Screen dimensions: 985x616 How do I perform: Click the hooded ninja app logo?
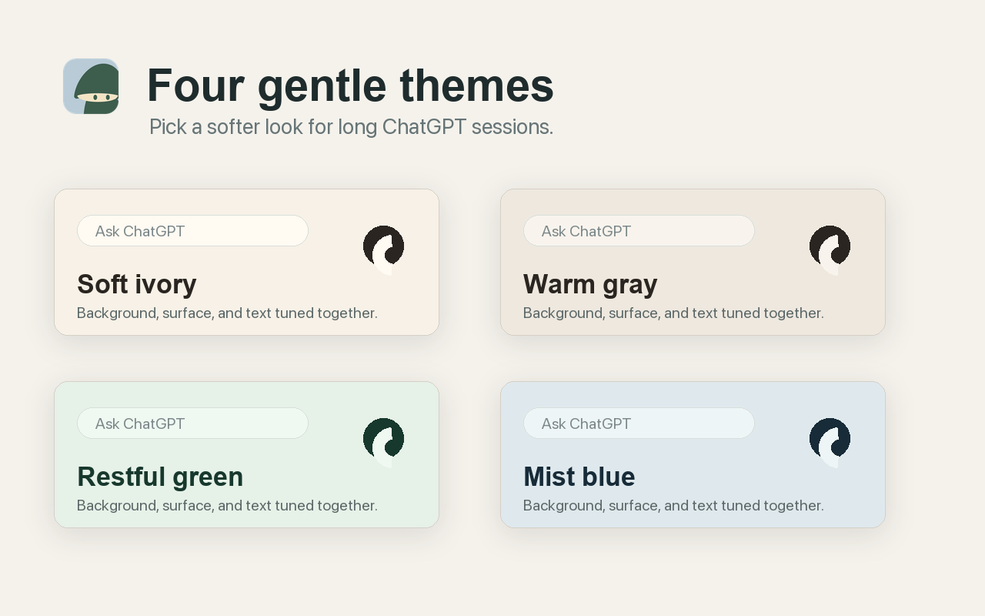[91, 86]
